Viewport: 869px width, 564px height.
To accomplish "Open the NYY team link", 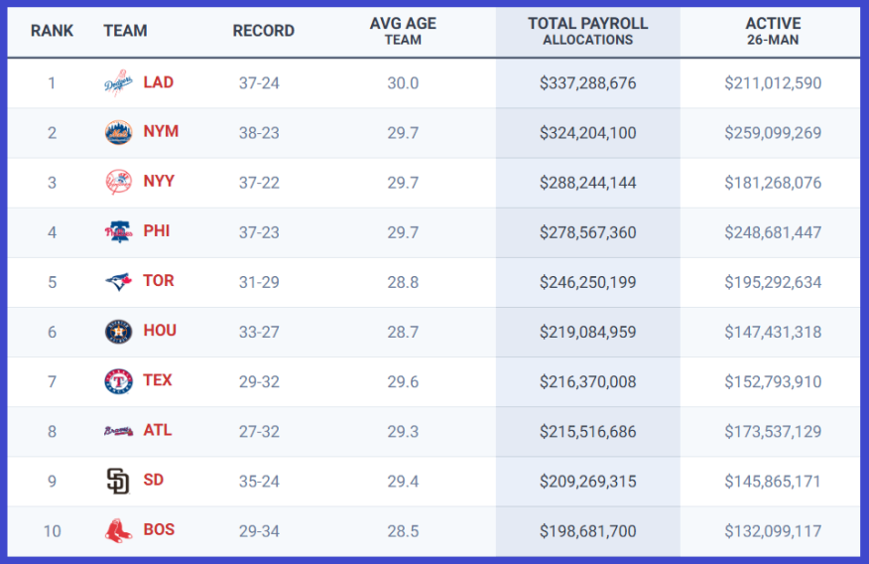I will [159, 182].
